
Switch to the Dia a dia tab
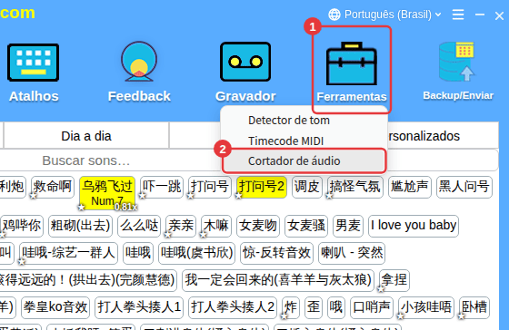86,136
